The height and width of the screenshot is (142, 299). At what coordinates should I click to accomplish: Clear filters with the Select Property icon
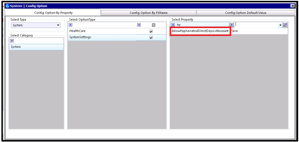click(x=285, y=25)
